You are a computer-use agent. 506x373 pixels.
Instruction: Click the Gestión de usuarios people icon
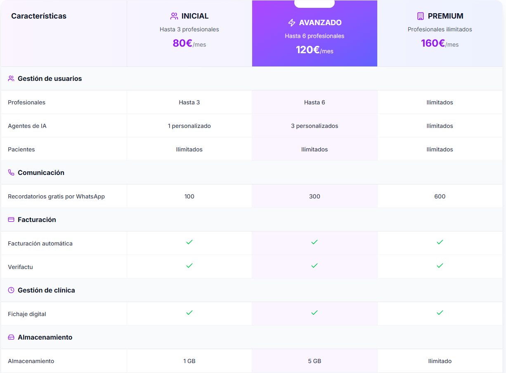coord(11,78)
